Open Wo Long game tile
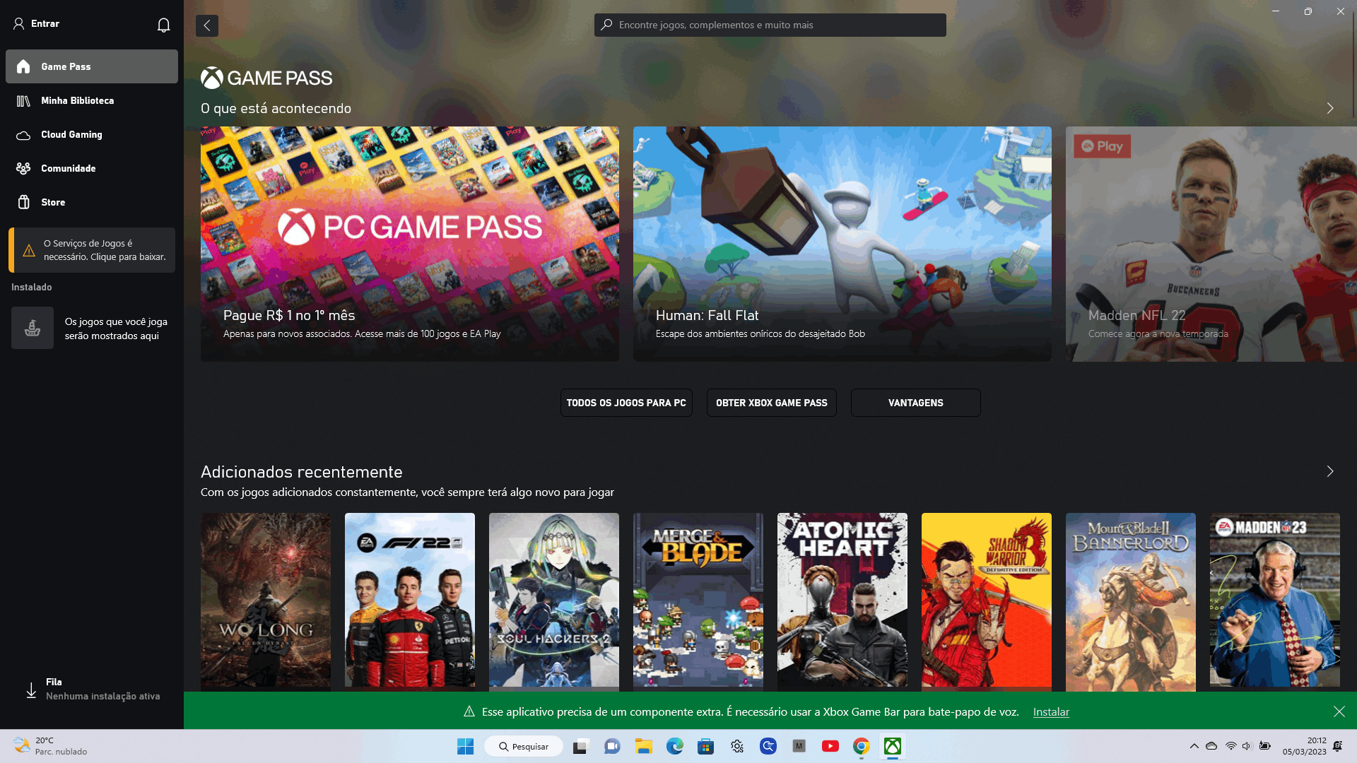 coord(266,601)
